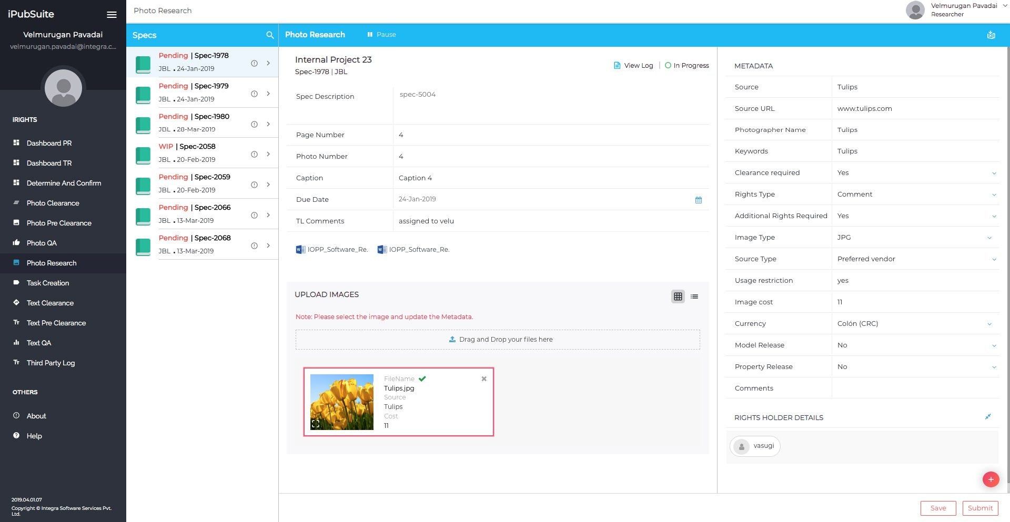Expand Spec-2068 chevron arrow

coord(268,245)
